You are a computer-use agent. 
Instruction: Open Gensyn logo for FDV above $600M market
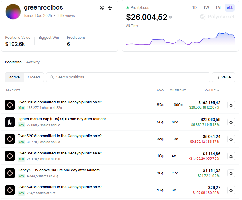click(x=10, y=173)
